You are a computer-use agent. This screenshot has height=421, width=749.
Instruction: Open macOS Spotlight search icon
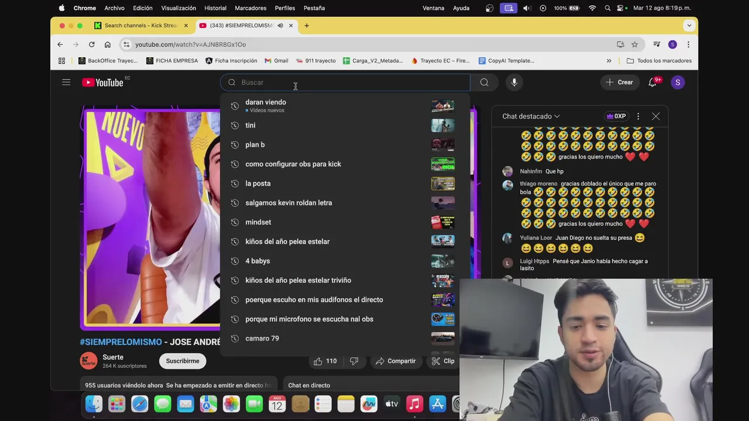click(x=607, y=8)
